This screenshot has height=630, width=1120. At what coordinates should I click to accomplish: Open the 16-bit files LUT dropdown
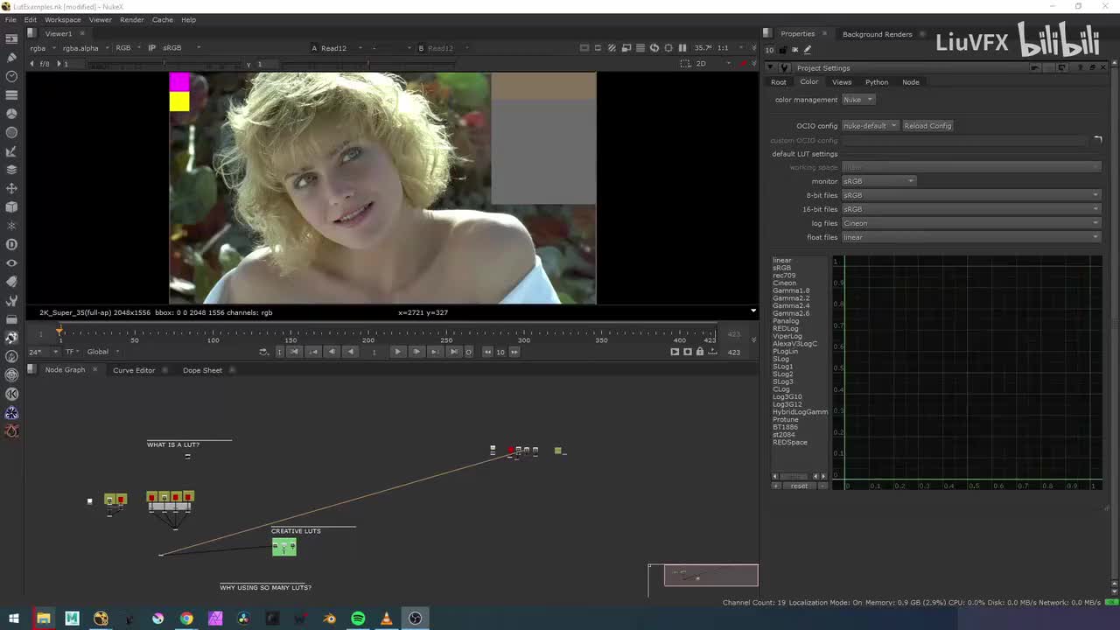[971, 209]
